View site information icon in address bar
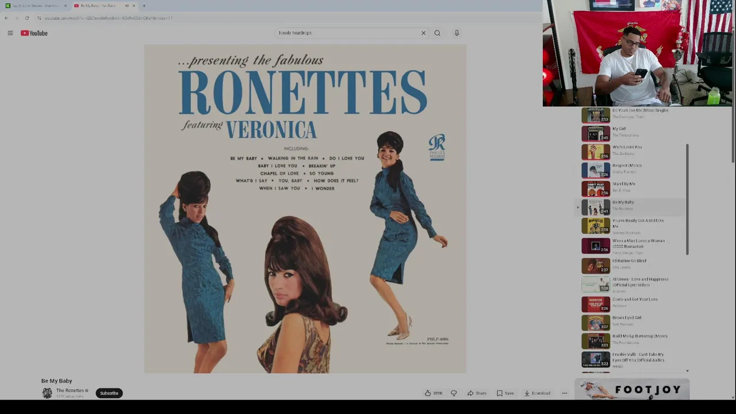 click(x=39, y=18)
